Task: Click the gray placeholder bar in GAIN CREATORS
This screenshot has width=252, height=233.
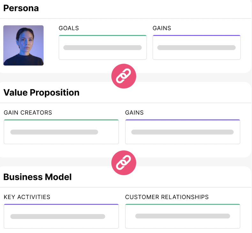Action: pos(54,132)
